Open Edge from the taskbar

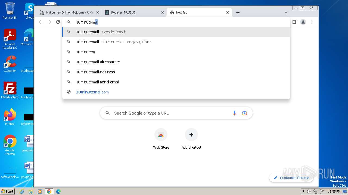pyautogui.click(x=58, y=191)
